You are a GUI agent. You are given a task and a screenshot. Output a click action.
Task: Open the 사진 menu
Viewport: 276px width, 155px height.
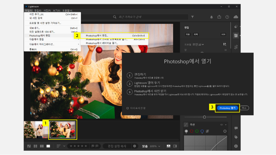point(47,11)
